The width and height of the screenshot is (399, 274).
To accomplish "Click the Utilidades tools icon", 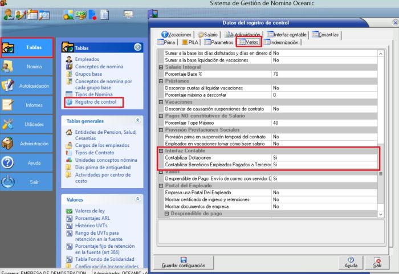I will tap(9, 124).
